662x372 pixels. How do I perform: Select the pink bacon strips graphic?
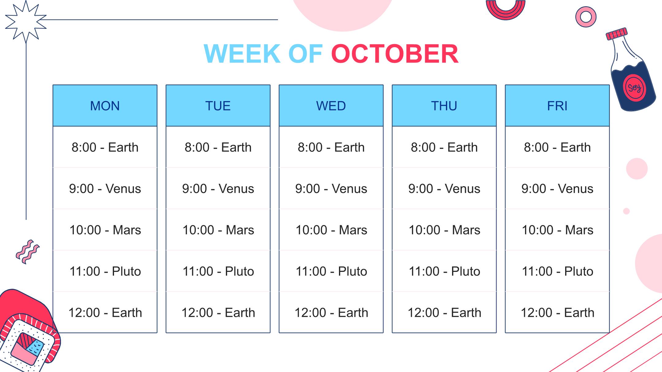click(28, 252)
